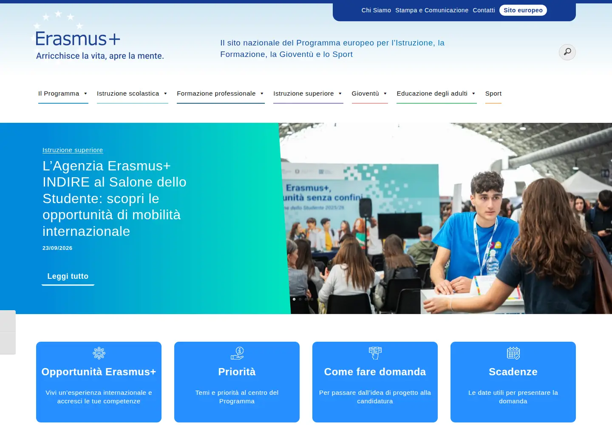
Task: Open the Istruzione superiore nav menu
Action: (303, 93)
